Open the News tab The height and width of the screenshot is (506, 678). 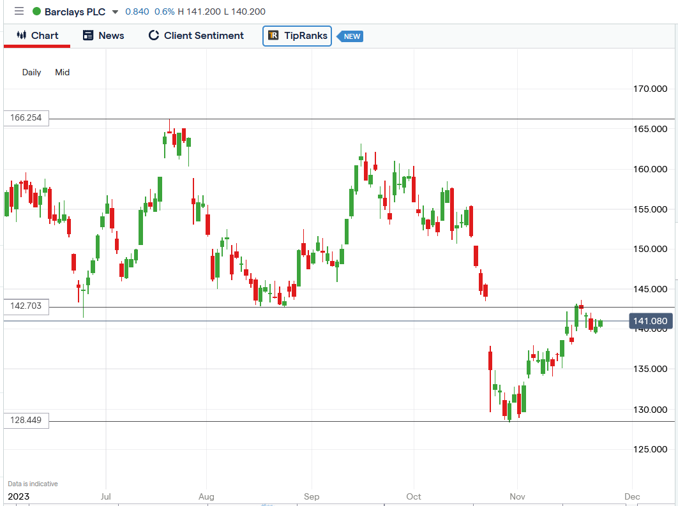tap(103, 36)
